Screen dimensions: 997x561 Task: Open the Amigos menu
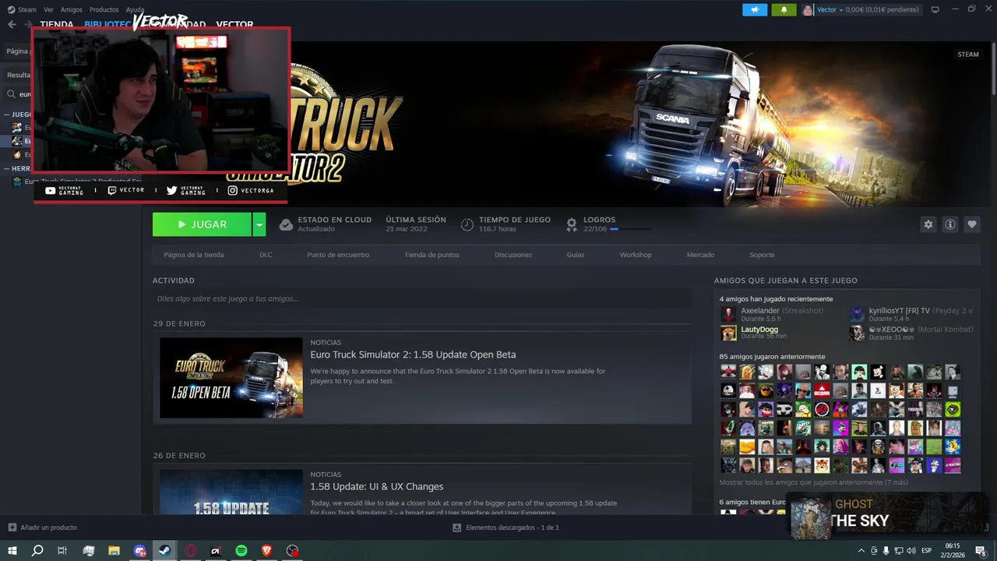click(71, 9)
